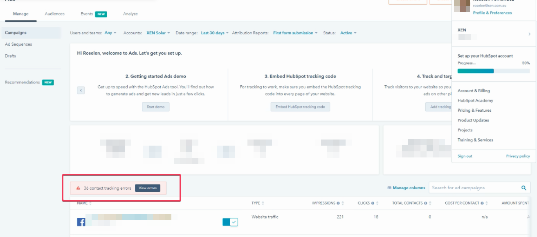Open the Status 'Active' filter dropdown
Image resolution: width=537 pixels, height=237 pixels.
pyautogui.click(x=348, y=33)
